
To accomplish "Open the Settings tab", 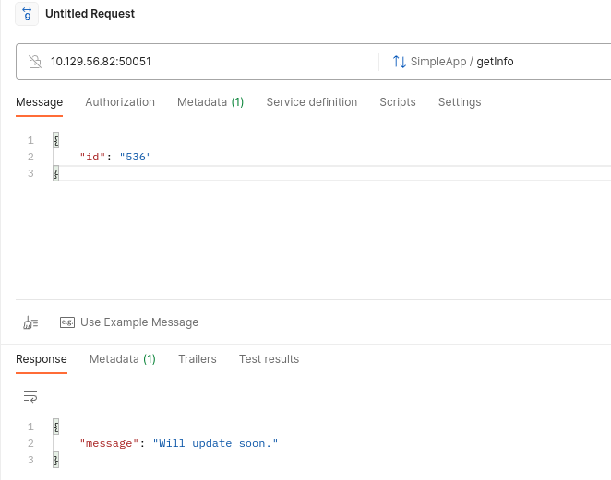I will (459, 102).
